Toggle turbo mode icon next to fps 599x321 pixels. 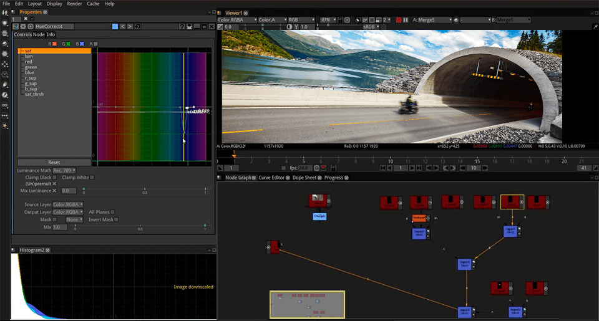324,168
